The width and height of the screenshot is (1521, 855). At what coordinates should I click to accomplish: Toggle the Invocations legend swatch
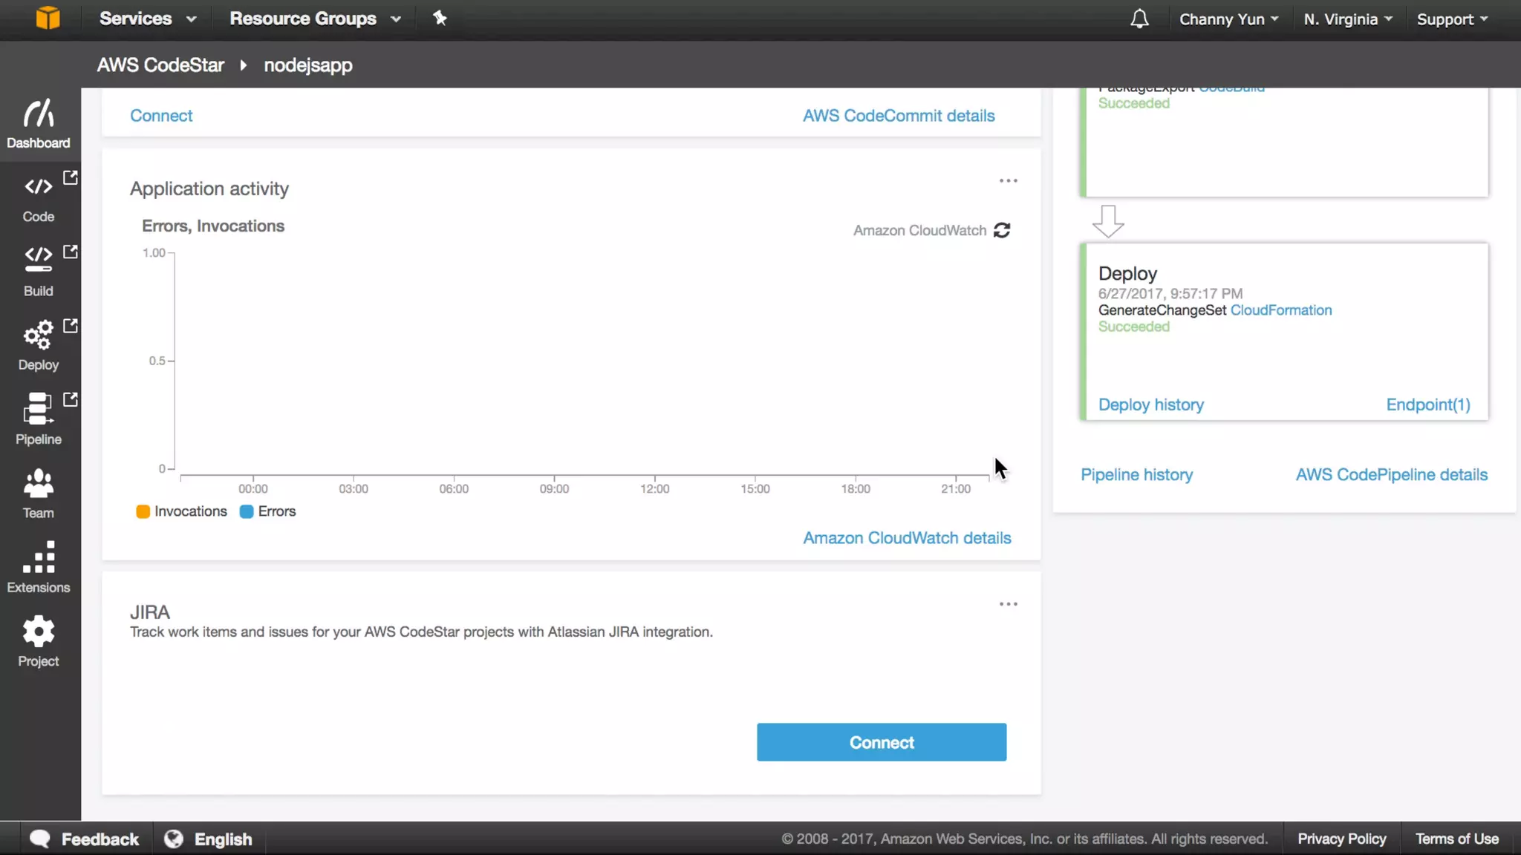pyautogui.click(x=143, y=511)
